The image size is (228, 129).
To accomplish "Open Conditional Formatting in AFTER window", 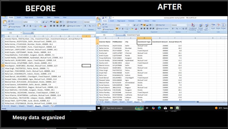I will 193,27.
